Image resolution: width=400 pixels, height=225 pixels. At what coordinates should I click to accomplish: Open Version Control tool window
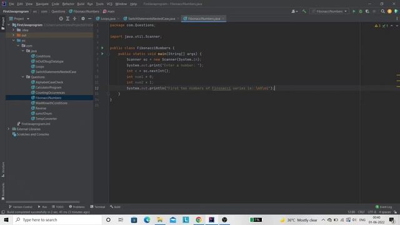(21, 207)
